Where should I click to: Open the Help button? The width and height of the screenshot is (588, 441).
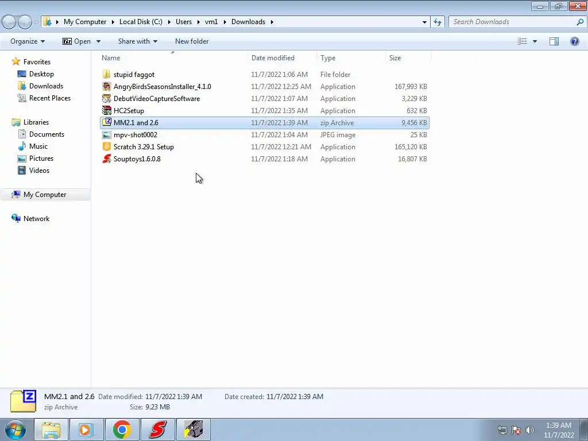coord(574,41)
